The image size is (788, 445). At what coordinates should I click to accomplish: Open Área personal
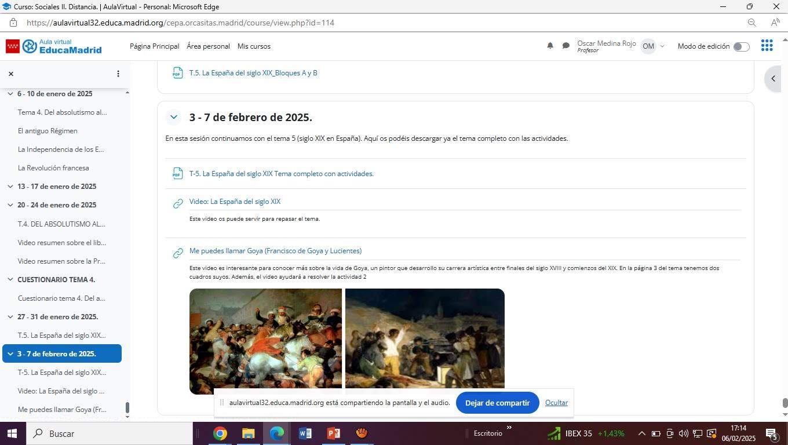(208, 46)
